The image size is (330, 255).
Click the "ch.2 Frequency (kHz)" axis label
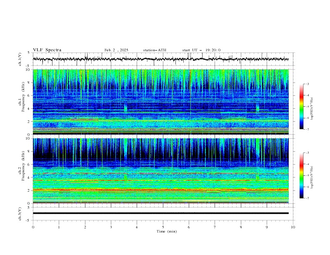click(x=21, y=166)
